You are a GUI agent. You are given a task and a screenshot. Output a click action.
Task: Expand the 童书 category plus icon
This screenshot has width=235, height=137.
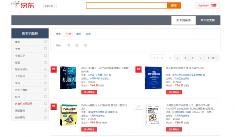point(45,42)
